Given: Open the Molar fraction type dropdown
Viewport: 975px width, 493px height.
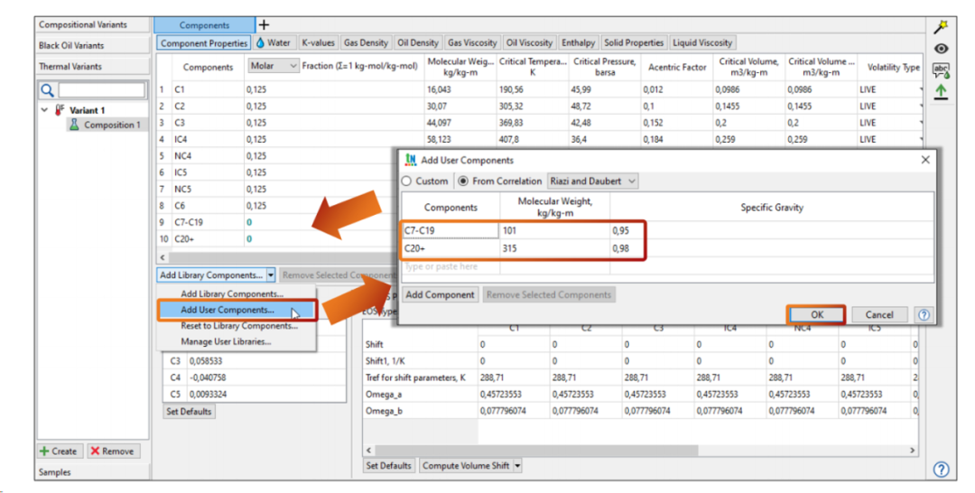Looking at the screenshot, I should coord(273,66).
